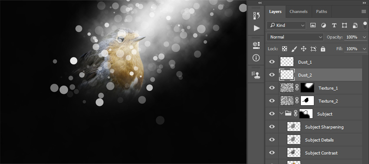Screen dimensions: 369x164
Task: Select the Subject group mask thumbnail
Action: (306, 113)
